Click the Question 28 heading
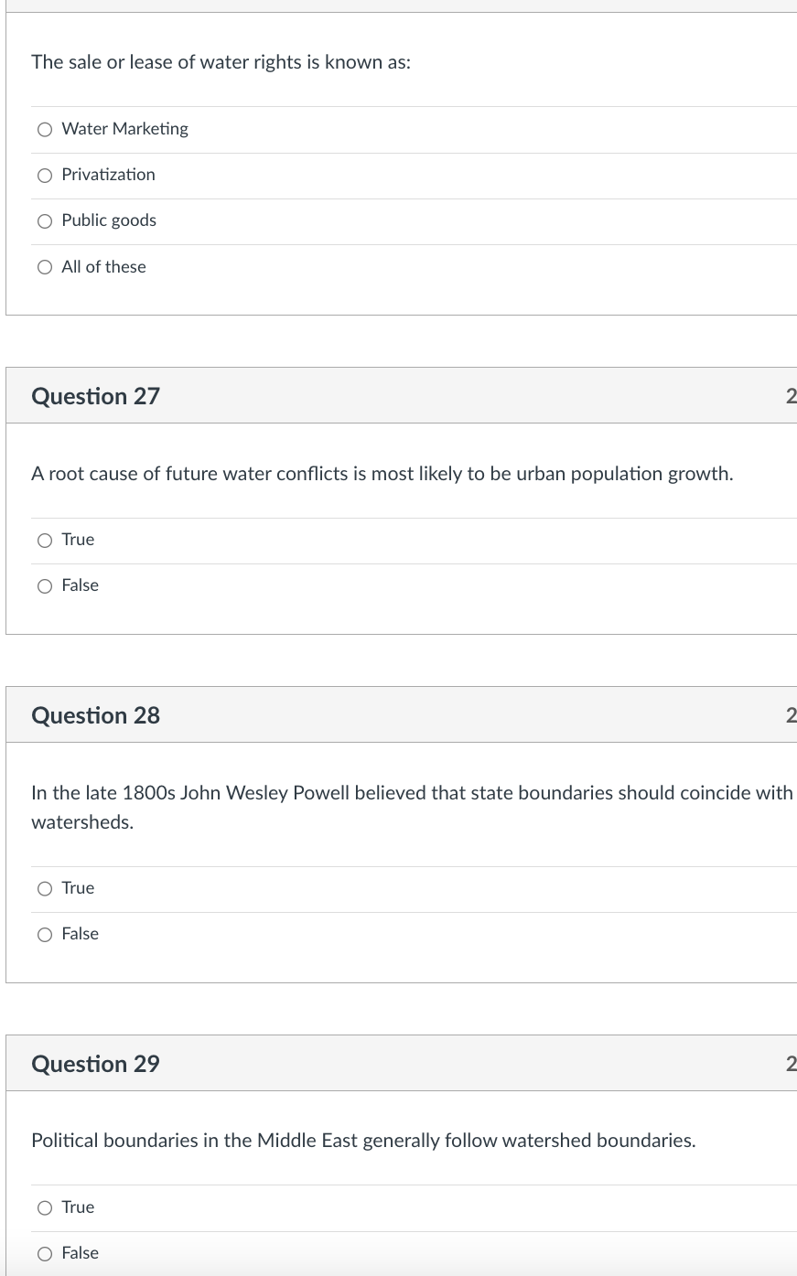The width and height of the screenshot is (797, 1276). (96, 715)
